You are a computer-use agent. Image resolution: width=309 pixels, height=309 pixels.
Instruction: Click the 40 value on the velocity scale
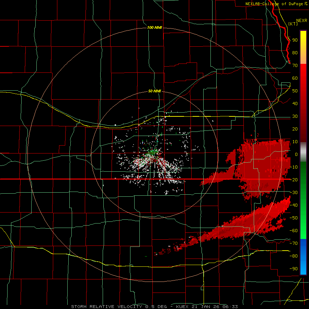pos(295,103)
